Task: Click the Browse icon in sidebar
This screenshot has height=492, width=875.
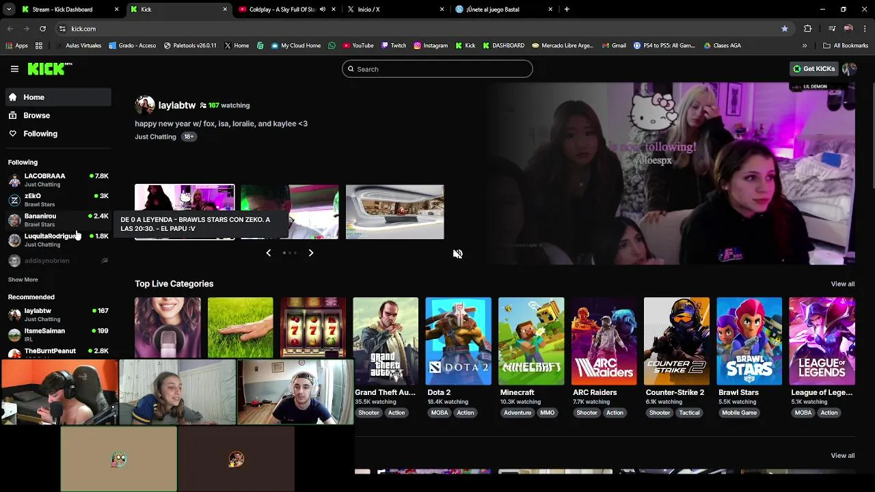Action: tap(13, 115)
